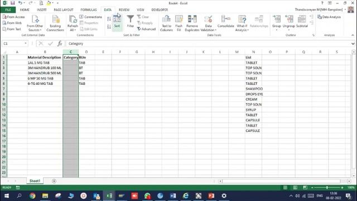357x201 pixels.
Task: Click the Select All corner
Action: 4,52
